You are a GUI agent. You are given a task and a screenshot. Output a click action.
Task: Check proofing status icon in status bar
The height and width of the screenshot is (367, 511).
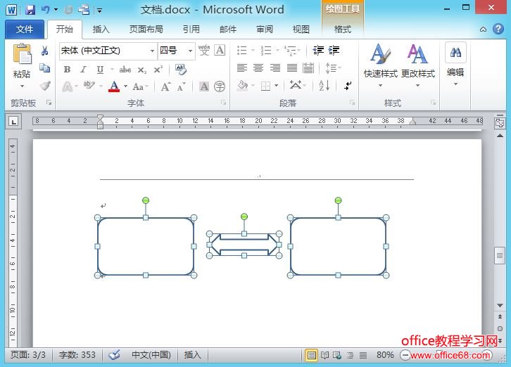(115, 354)
